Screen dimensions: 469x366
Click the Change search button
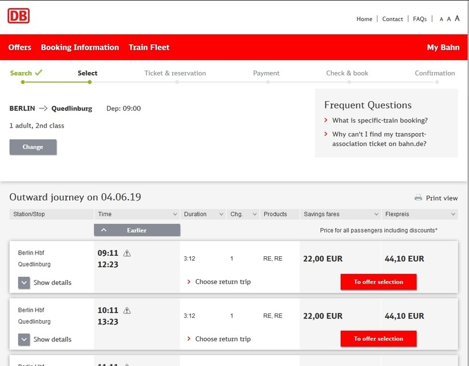click(x=33, y=147)
